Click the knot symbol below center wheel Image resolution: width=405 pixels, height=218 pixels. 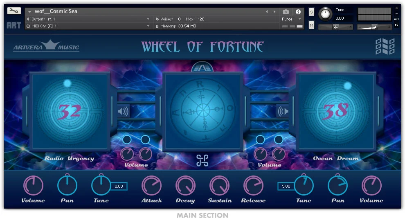[202, 160]
